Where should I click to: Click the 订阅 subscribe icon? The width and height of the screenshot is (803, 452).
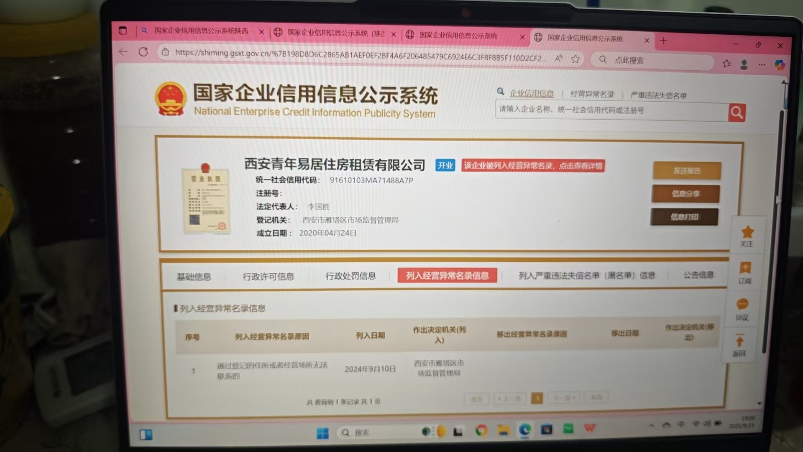[745, 268]
